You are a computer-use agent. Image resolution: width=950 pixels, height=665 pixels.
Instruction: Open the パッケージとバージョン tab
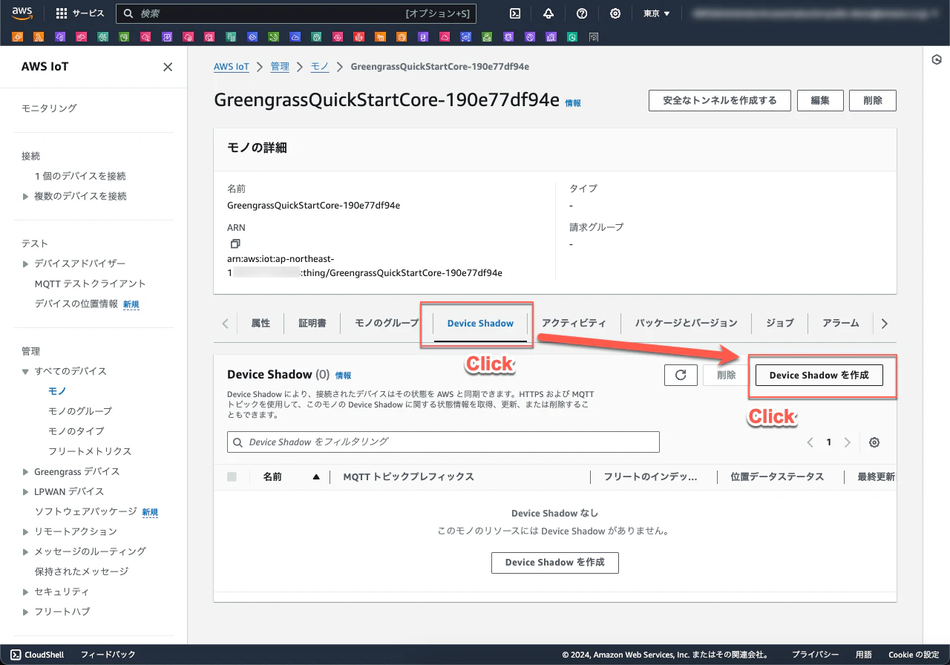coord(687,323)
